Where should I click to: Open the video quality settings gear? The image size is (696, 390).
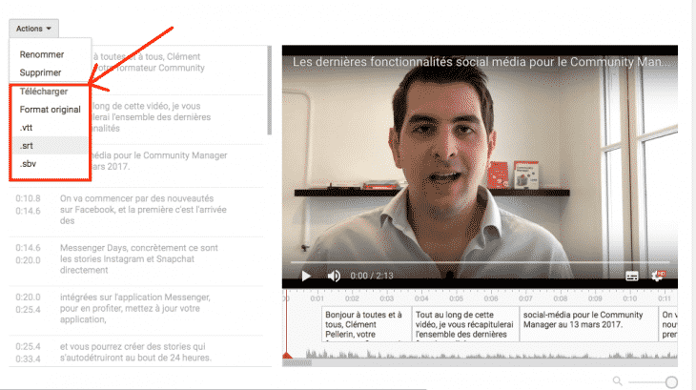point(658,276)
